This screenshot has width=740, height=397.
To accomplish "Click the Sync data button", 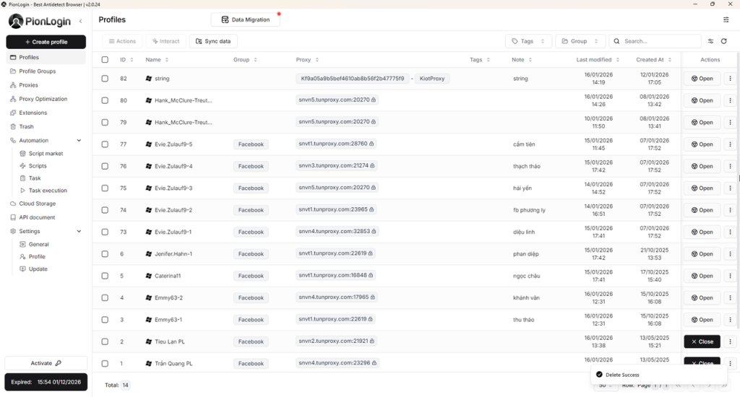I will click(x=213, y=41).
